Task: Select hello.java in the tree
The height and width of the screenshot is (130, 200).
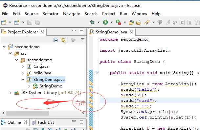Action: coord(42,73)
